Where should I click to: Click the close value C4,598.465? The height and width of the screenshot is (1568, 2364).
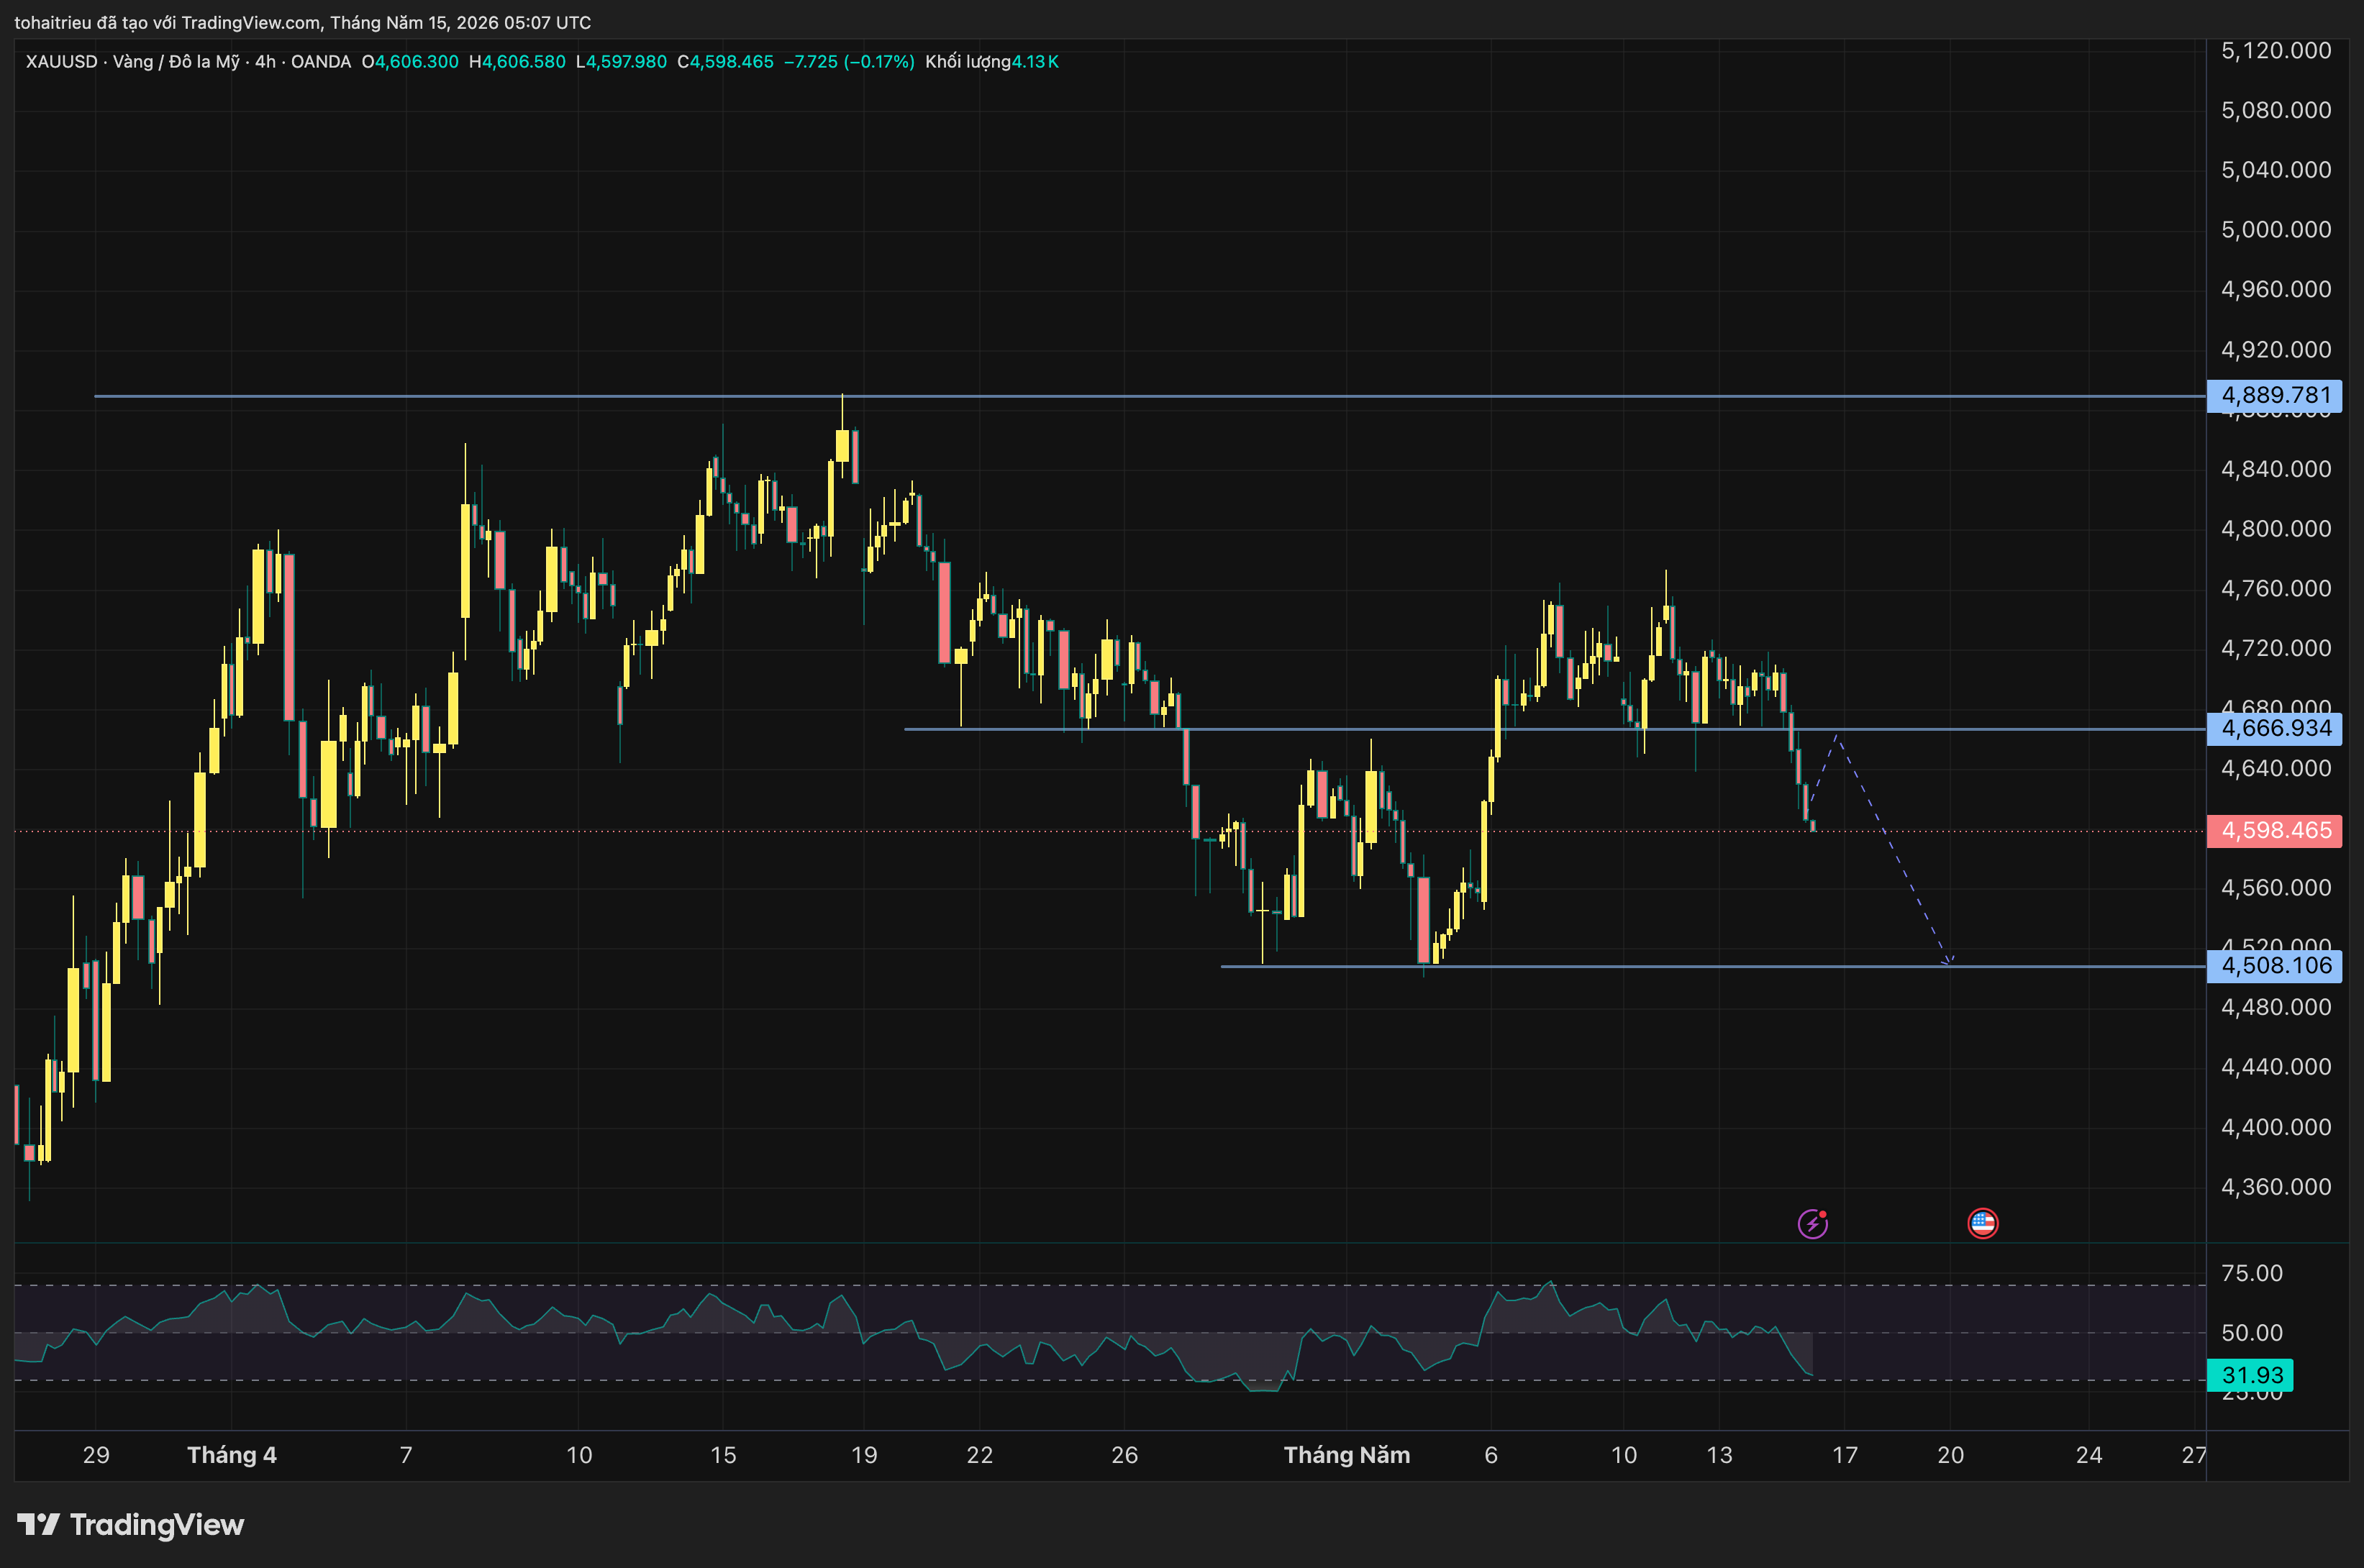pos(725,62)
